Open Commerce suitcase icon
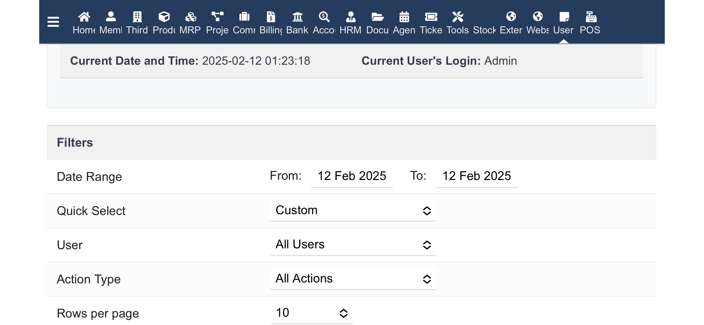Screen dimensions: 704x325 coord(244,17)
